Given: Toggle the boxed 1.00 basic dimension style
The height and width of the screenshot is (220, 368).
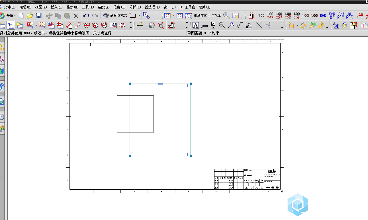Looking at the screenshot, I should point(305,16).
